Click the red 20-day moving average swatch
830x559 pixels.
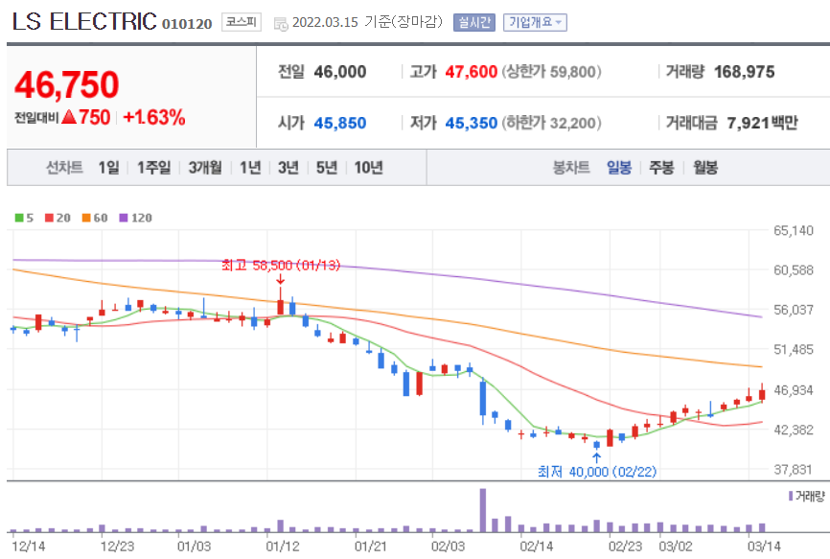click(x=49, y=218)
